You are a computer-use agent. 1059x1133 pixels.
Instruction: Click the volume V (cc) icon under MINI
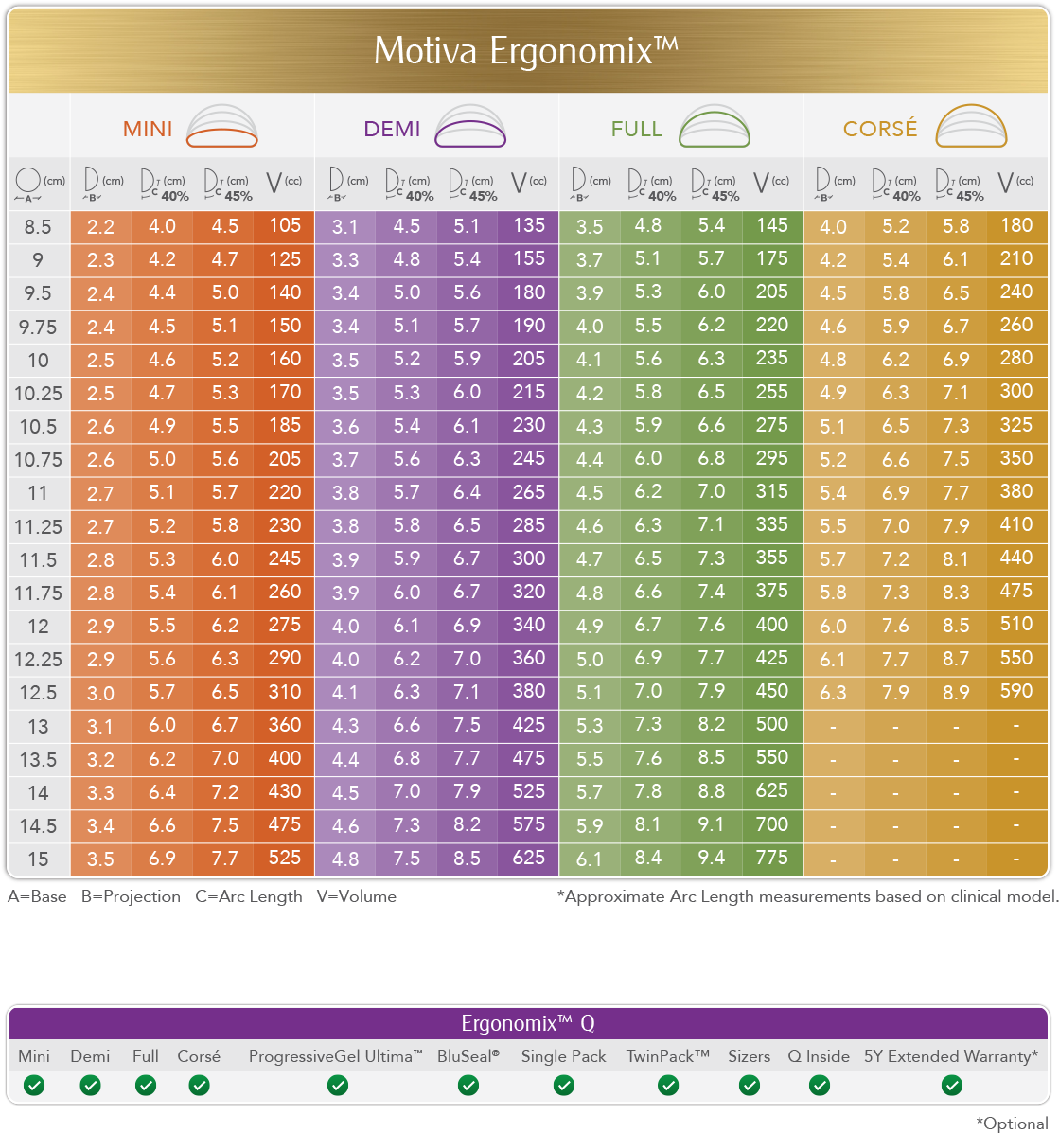tap(274, 182)
